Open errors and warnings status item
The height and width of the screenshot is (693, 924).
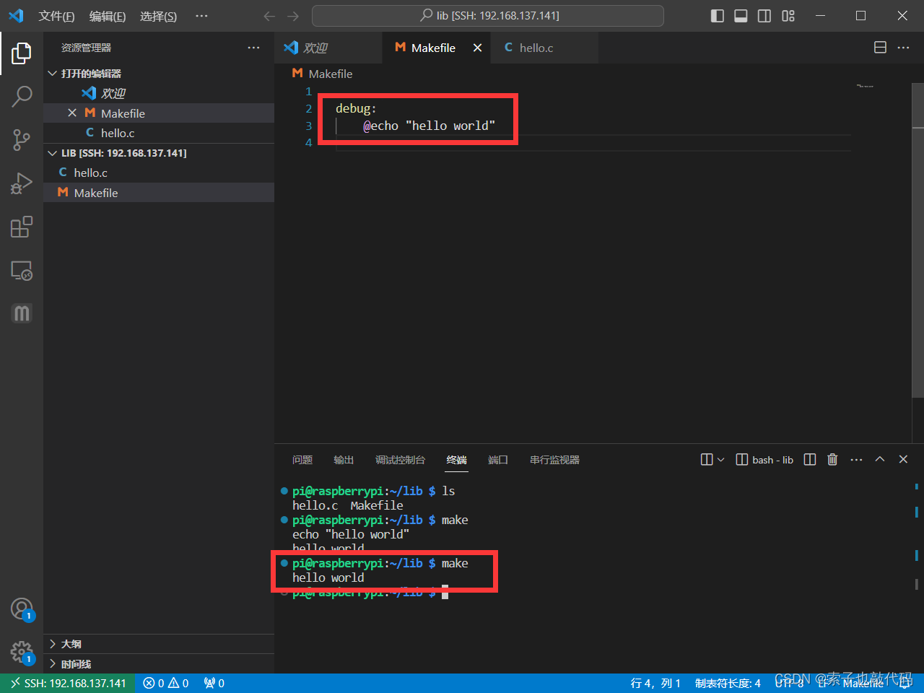point(165,683)
